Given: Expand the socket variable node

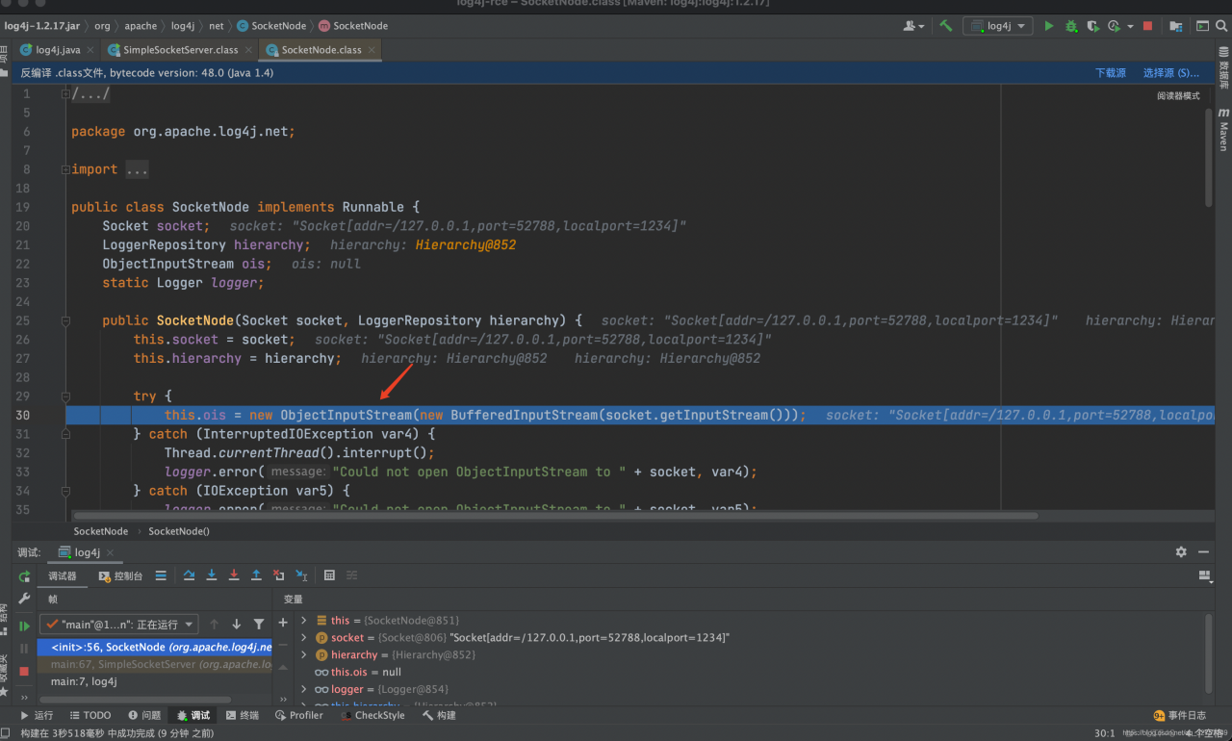Looking at the screenshot, I should [304, 637].
